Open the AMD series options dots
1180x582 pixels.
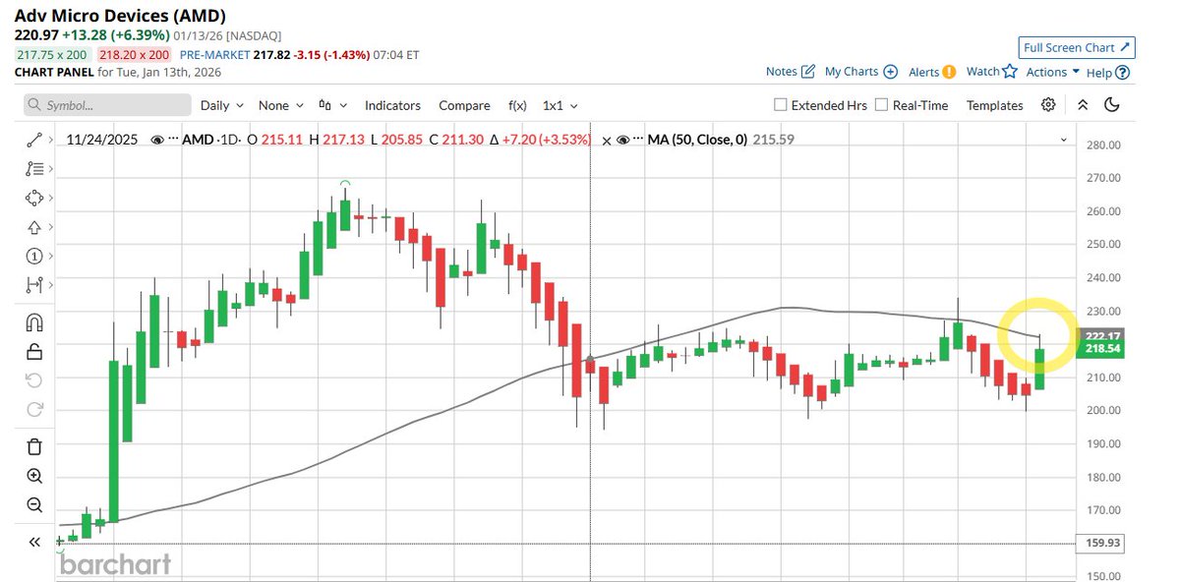tap(174, 141)
